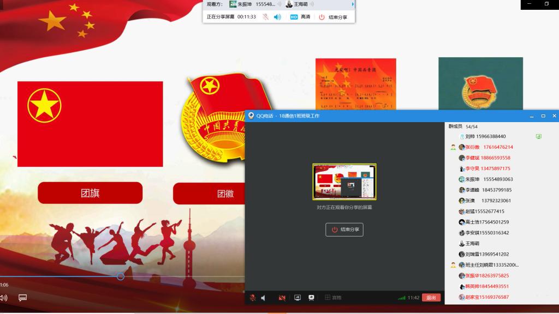
Task: Minimize the background presentation window
Action: click(x=530, y=4)
